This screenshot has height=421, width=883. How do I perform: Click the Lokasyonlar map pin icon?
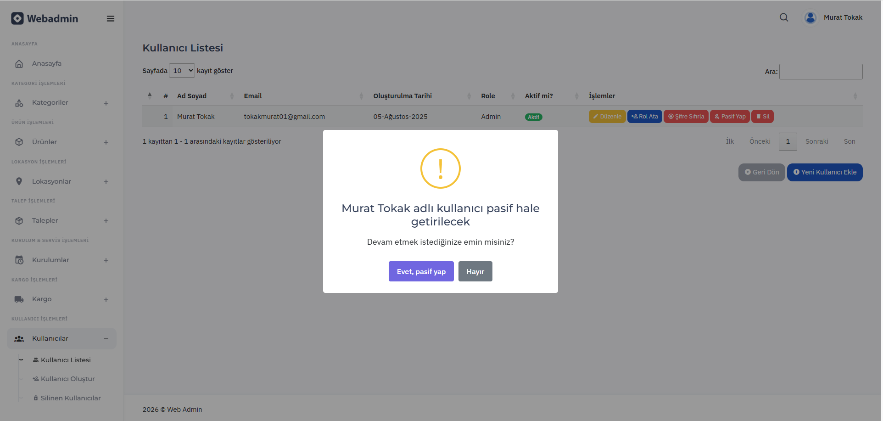click(x=19, y=181)
